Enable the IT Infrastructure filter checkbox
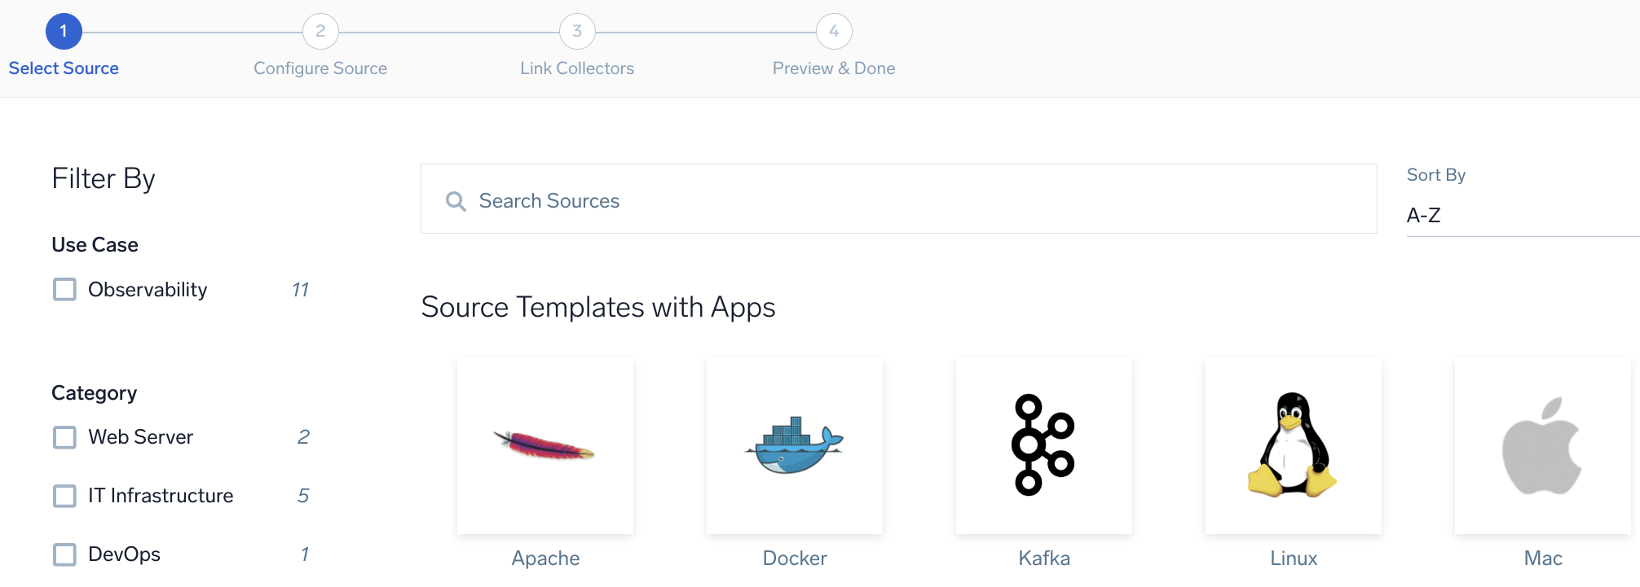1640x587 pixels. pyautogui.click(x=64, y=496)
